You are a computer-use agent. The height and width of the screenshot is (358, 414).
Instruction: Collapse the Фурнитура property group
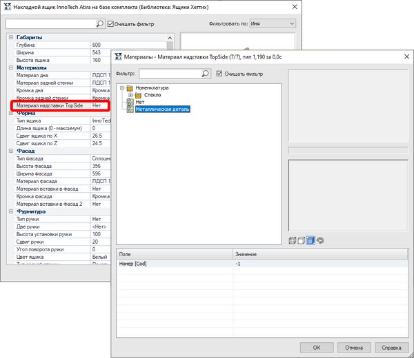(x=11, y=211)
